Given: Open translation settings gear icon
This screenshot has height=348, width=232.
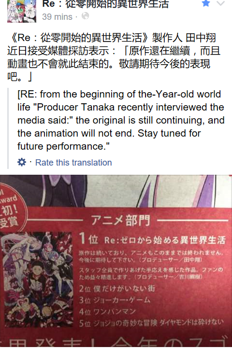Looking at the screenshot, I should coord(22,162).
